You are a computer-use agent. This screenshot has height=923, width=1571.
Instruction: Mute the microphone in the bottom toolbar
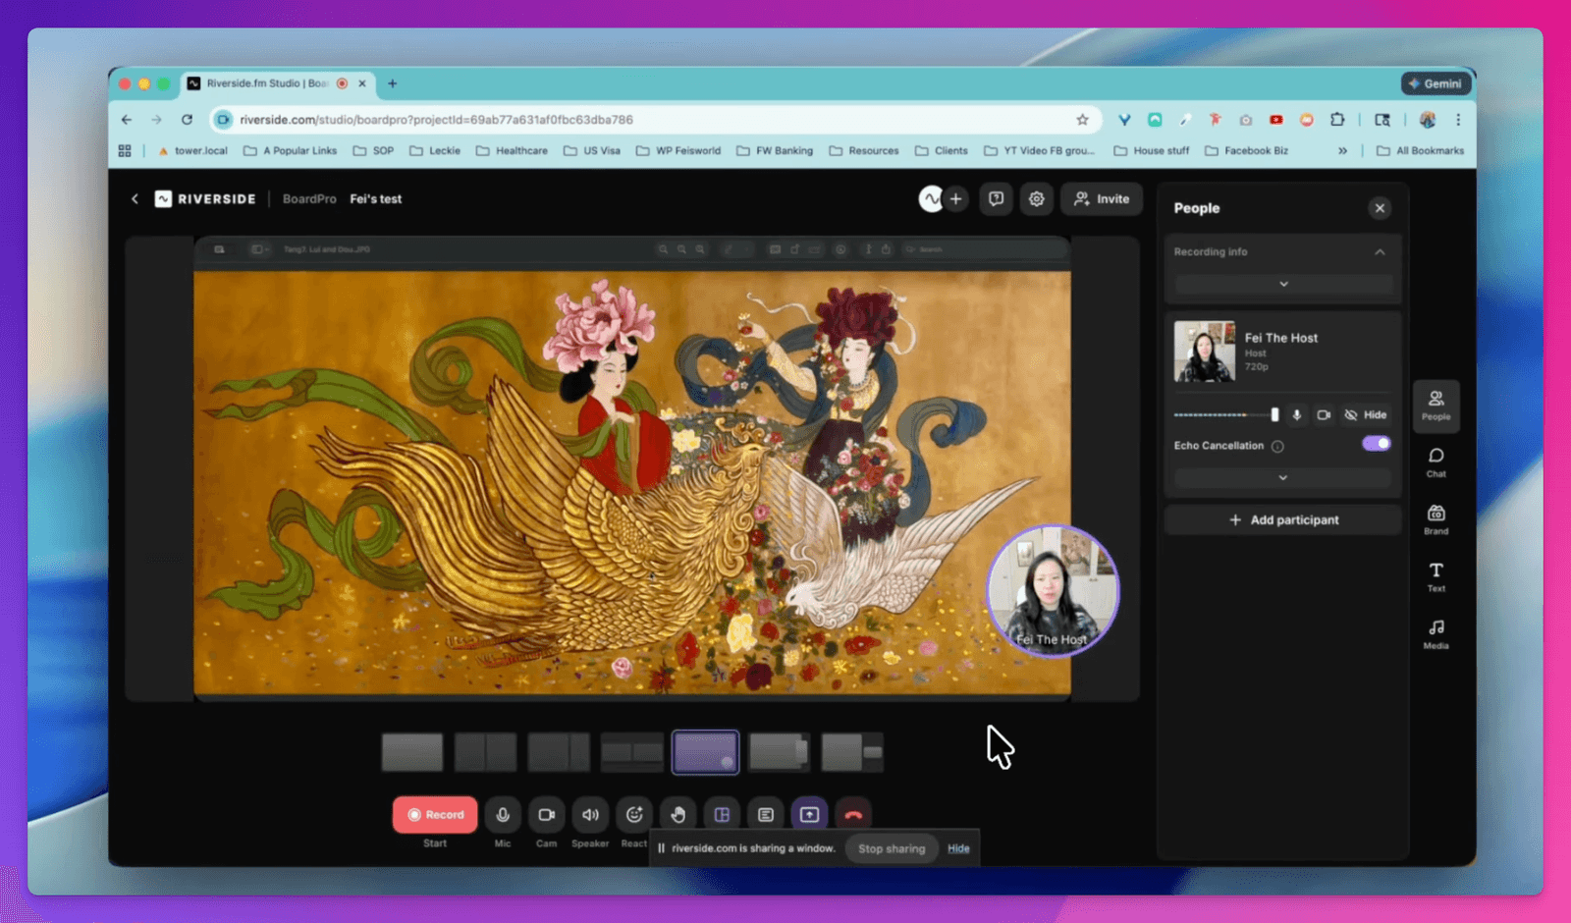[x=503, y=814]
